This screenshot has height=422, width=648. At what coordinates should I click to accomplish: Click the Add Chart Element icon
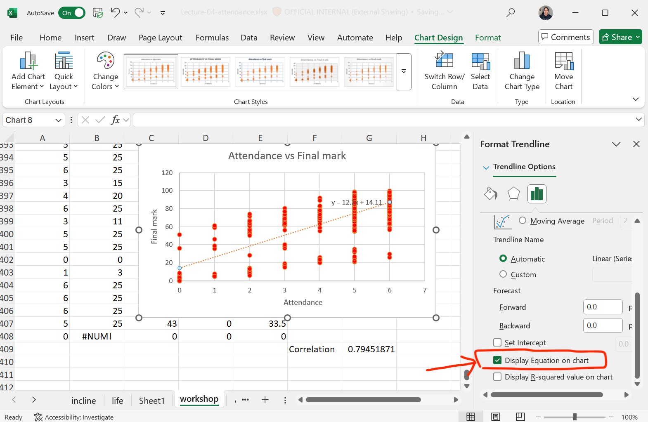pyautogui.click(x=28, y=61)
